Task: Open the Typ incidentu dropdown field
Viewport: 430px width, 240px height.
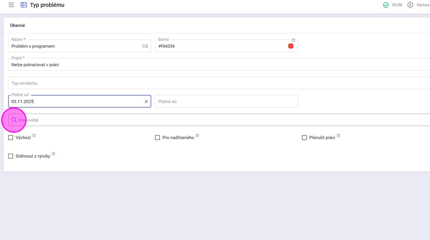Action: [219, 83]
